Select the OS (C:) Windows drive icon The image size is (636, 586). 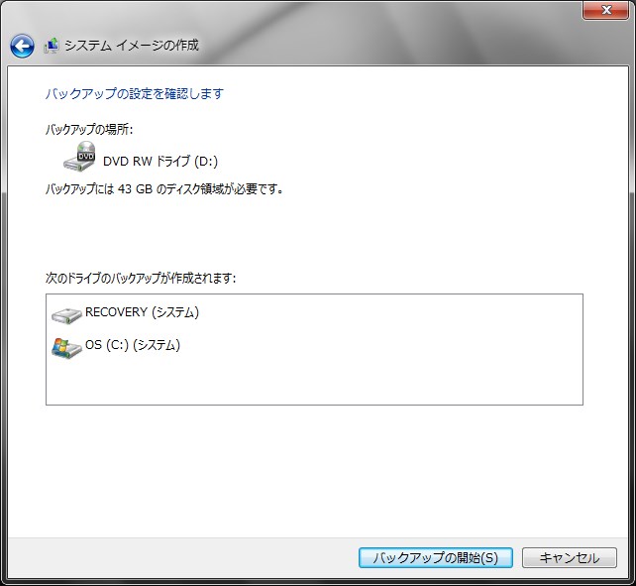point(66,348)
